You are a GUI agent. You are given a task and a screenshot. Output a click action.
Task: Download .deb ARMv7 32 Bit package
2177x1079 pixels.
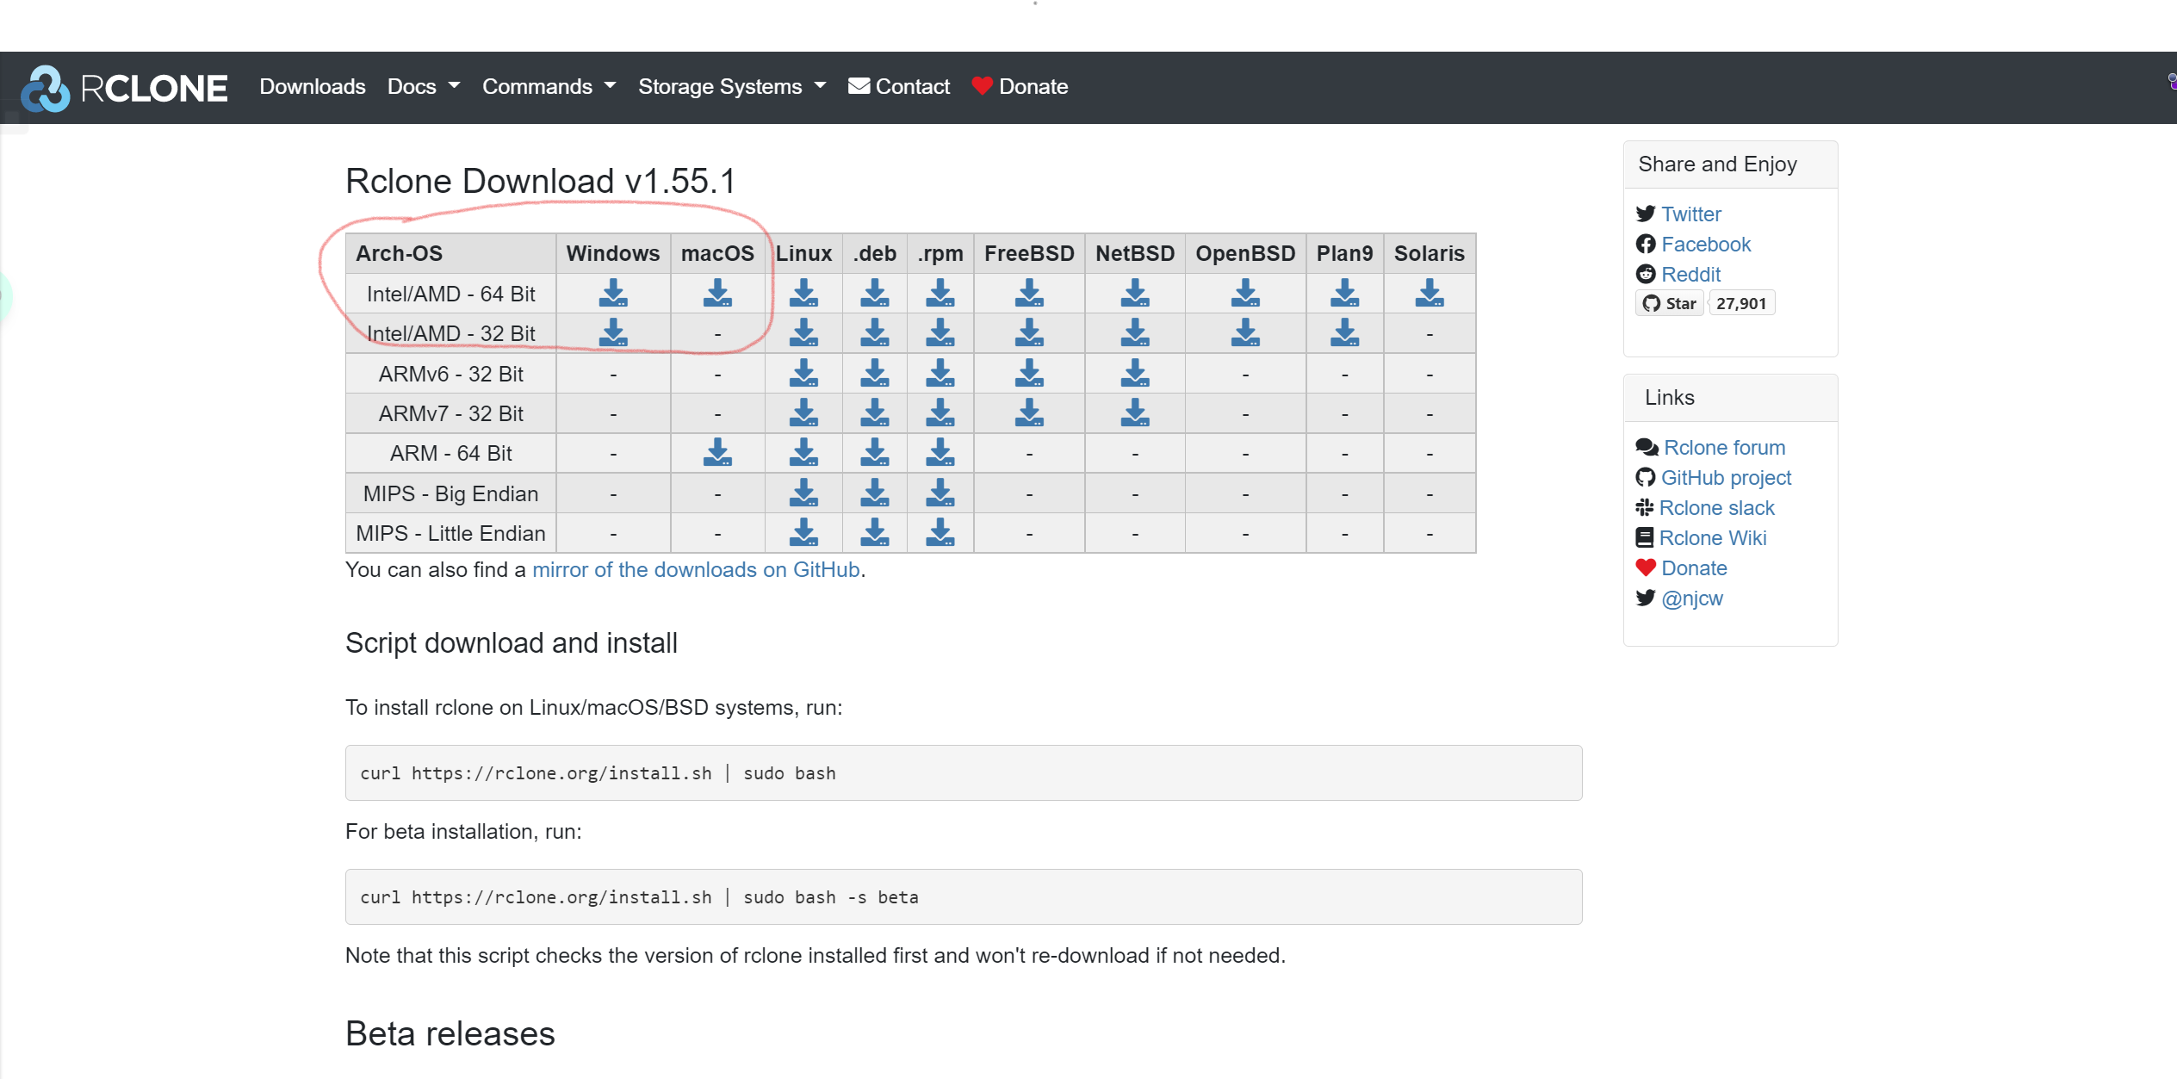pyautogui.click(x=874, y=413)
